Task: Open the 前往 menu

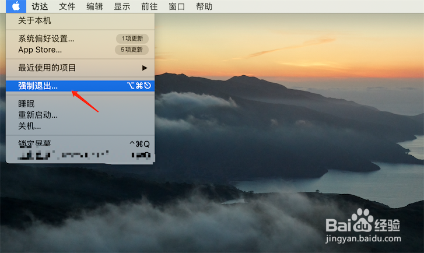Action: (149, 6)
